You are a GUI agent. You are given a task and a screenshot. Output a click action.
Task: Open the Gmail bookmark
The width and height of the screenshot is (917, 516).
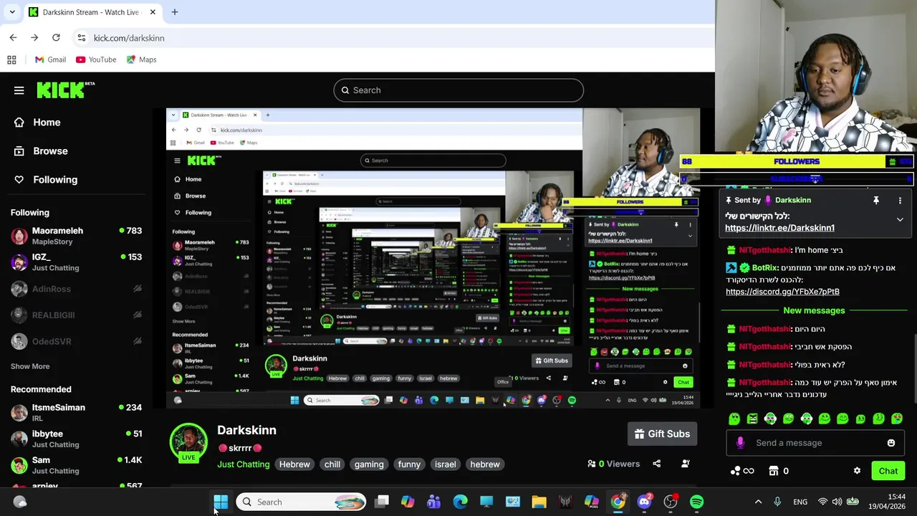[50, 59]
